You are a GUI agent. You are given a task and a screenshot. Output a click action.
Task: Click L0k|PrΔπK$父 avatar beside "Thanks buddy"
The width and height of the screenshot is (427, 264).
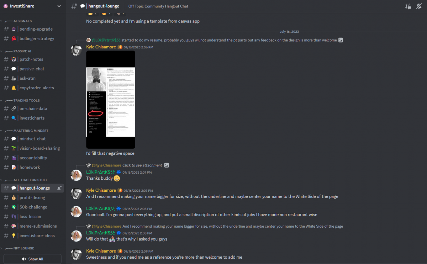(77, 175)
